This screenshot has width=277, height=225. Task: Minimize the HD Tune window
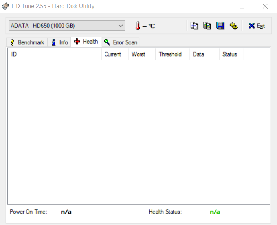[219, 6]
